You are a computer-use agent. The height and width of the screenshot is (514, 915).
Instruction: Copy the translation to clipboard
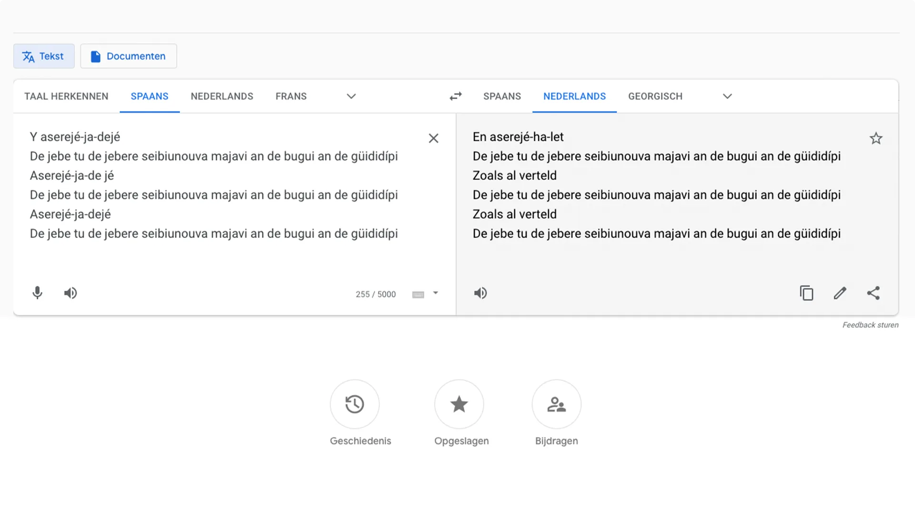click(x=806, y=293)
